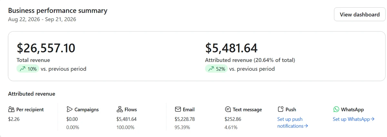The image size is (387, 137).
Task: Click the Aug 22, 2026 - Sep 21, 2026 date range
Action: [42, 19]
